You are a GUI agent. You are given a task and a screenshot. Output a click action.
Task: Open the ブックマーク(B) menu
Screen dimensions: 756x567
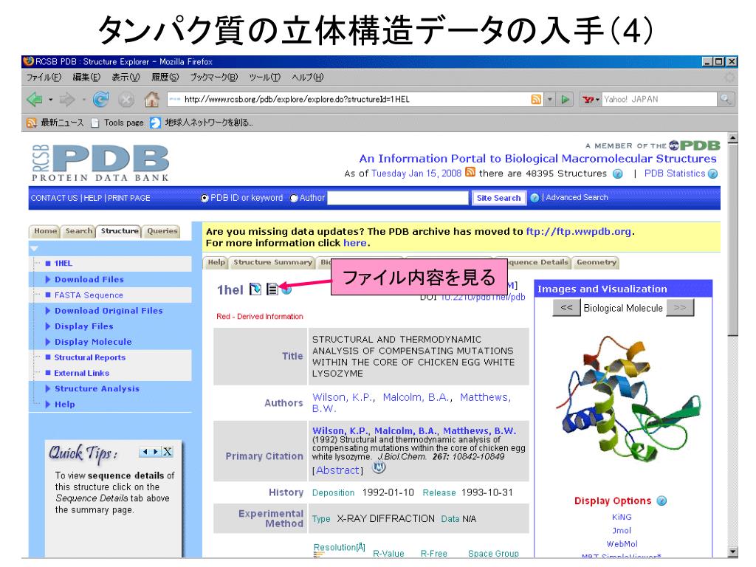coord(213,77)
